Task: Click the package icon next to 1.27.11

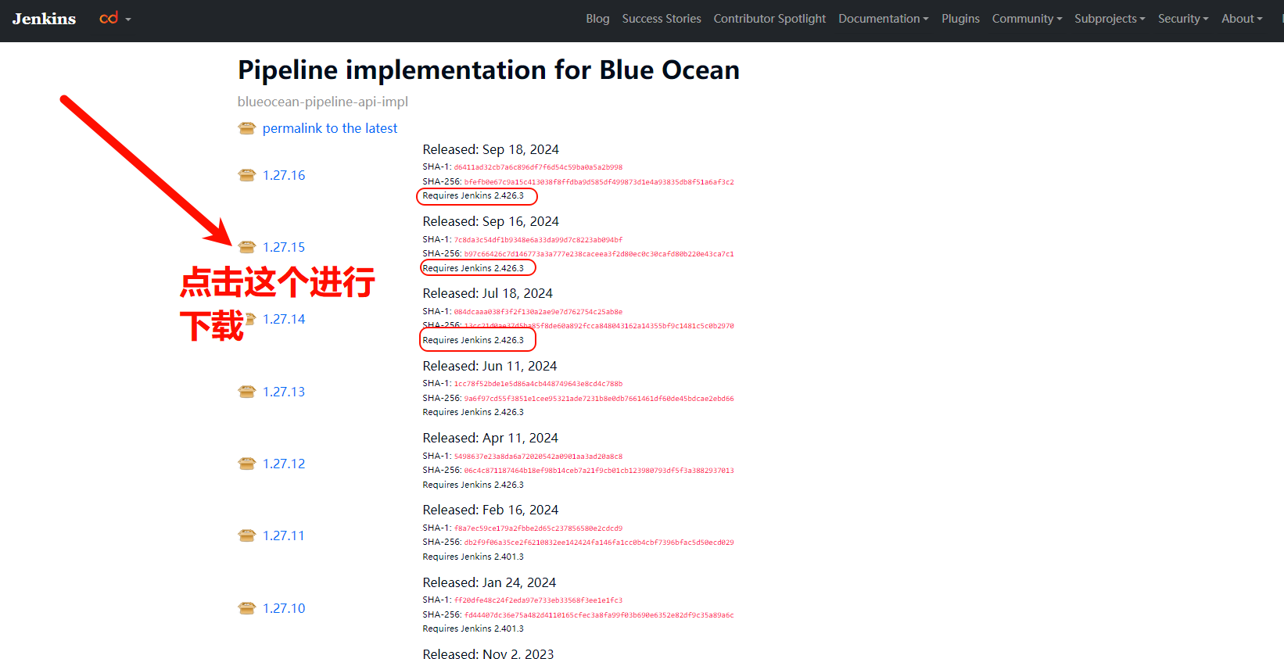Action: [x=247, y=535]
